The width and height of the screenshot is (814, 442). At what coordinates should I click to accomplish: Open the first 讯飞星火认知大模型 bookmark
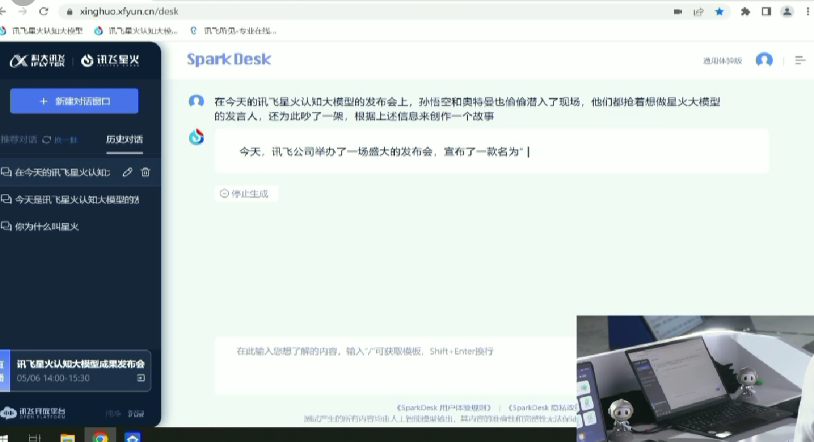pos(42,31)
